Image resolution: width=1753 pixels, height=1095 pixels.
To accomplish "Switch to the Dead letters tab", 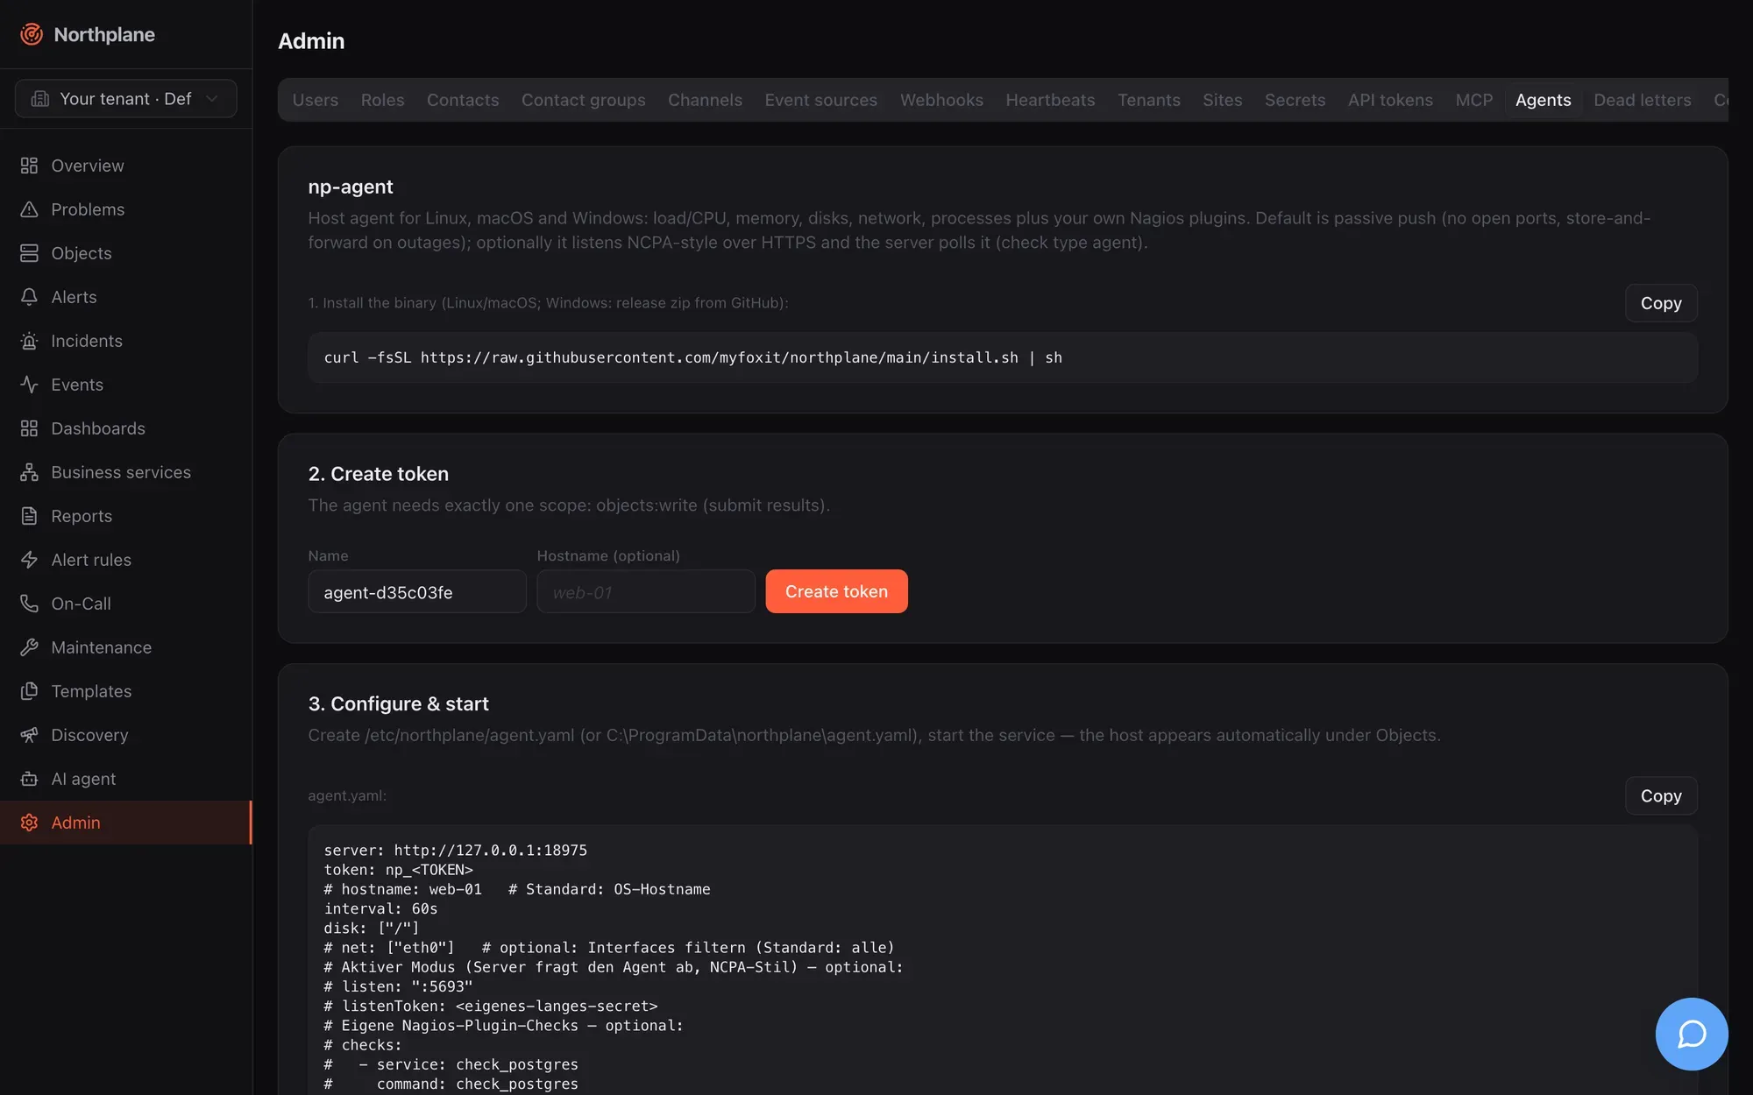I will pyautogui.click(x=1643, y=100).
